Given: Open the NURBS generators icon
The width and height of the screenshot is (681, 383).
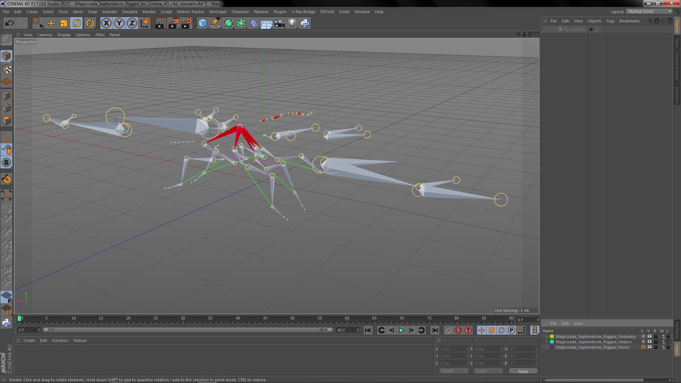Looking at the screenshot, I should [x=228, y=23].
